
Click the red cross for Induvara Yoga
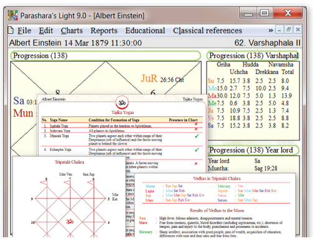[196, 129]
